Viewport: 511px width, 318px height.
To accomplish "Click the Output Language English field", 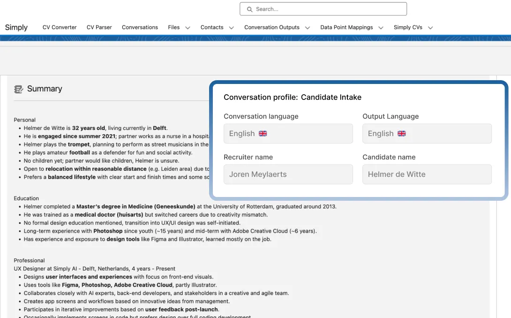I will pos(427,133).
